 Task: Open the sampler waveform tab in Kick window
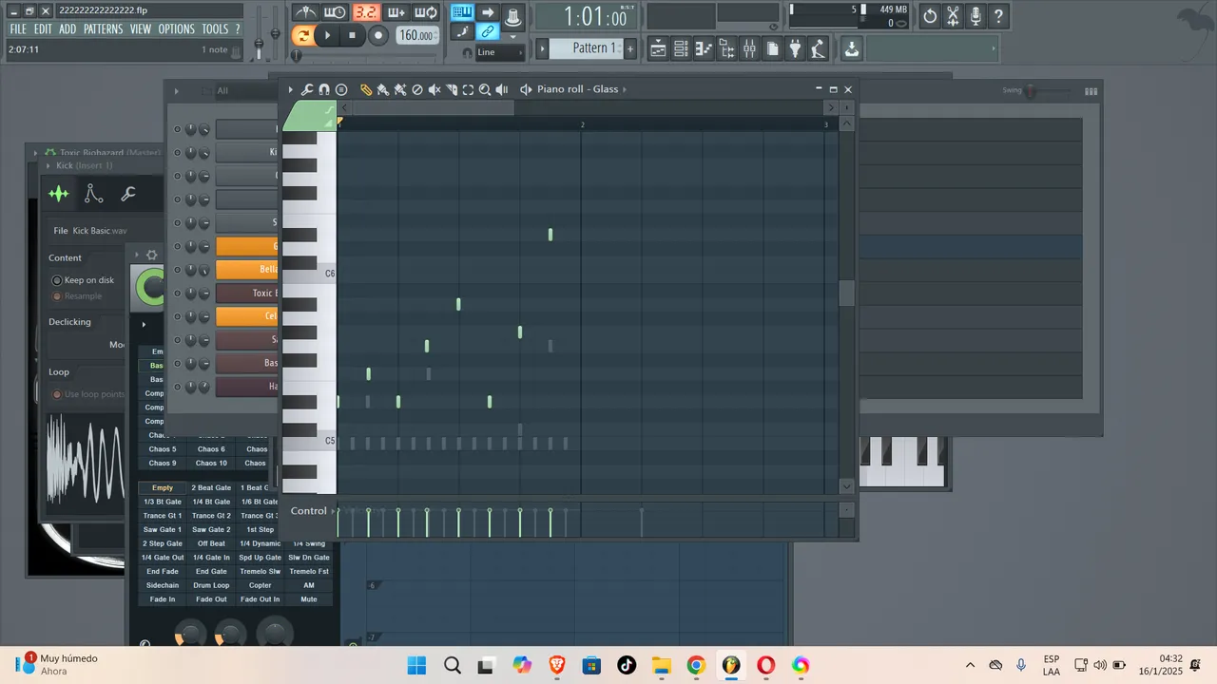[59, 194]
